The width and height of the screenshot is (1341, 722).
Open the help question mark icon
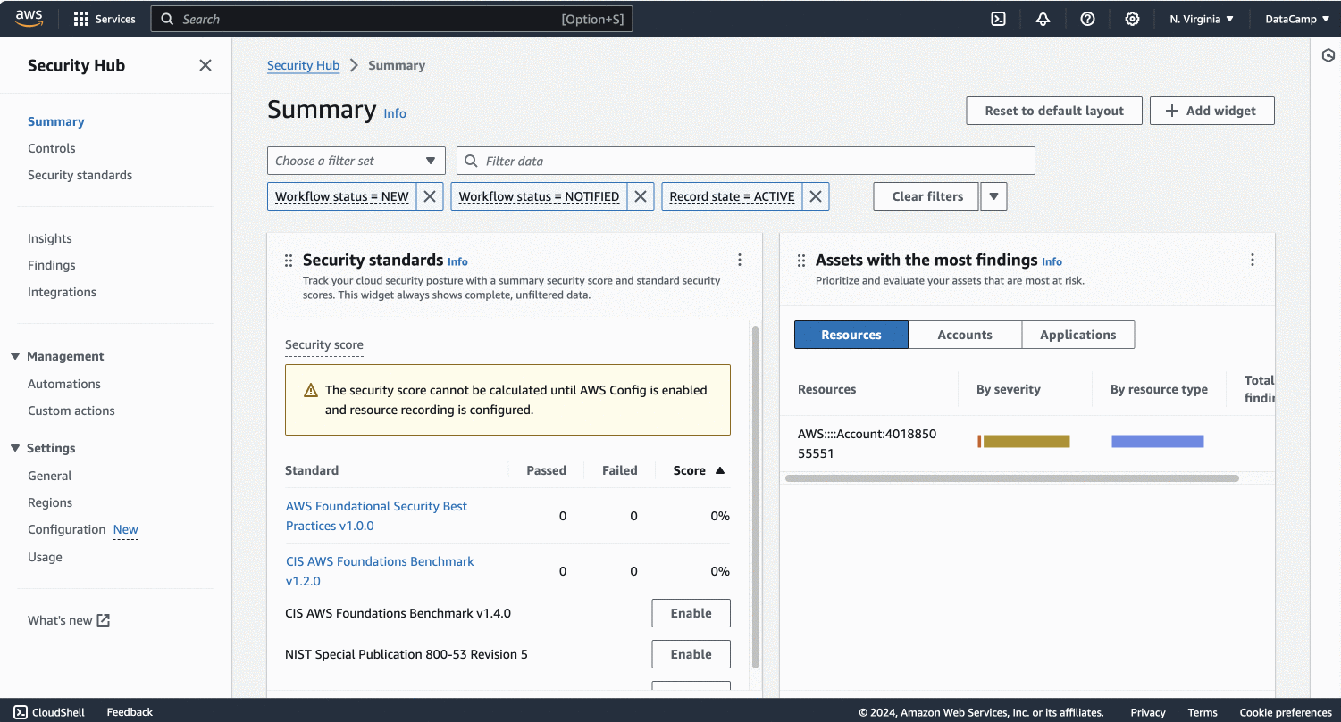[1087, 19]
